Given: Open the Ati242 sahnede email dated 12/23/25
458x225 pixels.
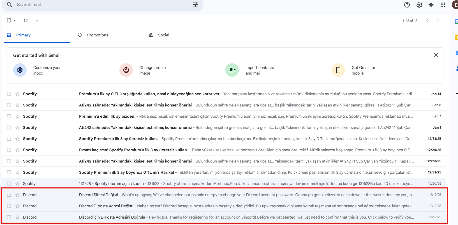Looking at the screenshot, I should coord(224,161).
